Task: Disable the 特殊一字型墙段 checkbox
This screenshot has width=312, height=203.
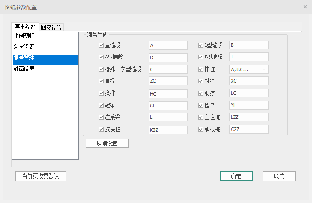Action: pyautogui.click(x=101, y=69)
